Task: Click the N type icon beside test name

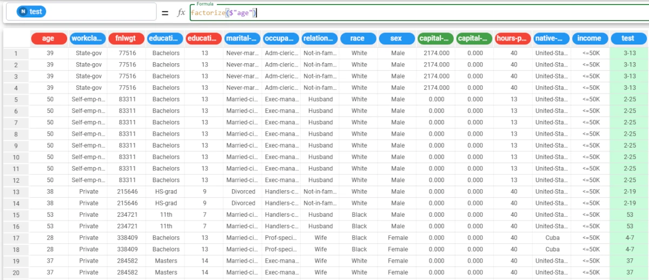Action: coord(23,11)
